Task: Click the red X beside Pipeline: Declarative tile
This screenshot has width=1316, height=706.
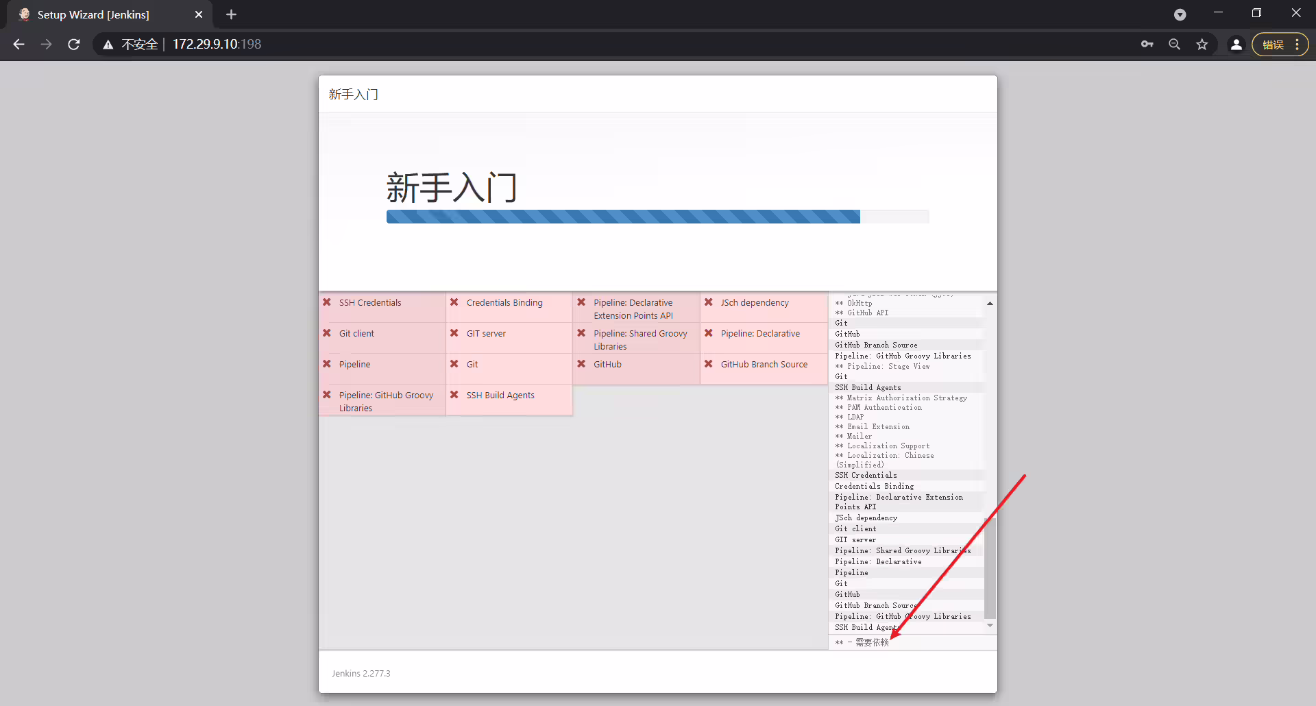Action: pos(709,333)
